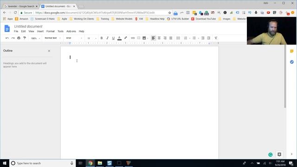Left align the text

tap(153, 38)
